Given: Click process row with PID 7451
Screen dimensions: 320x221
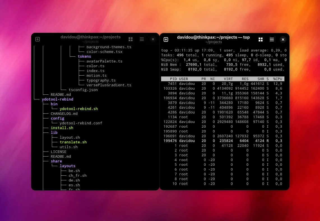Looking at the screenshot, I should click(x=223, y=84).
